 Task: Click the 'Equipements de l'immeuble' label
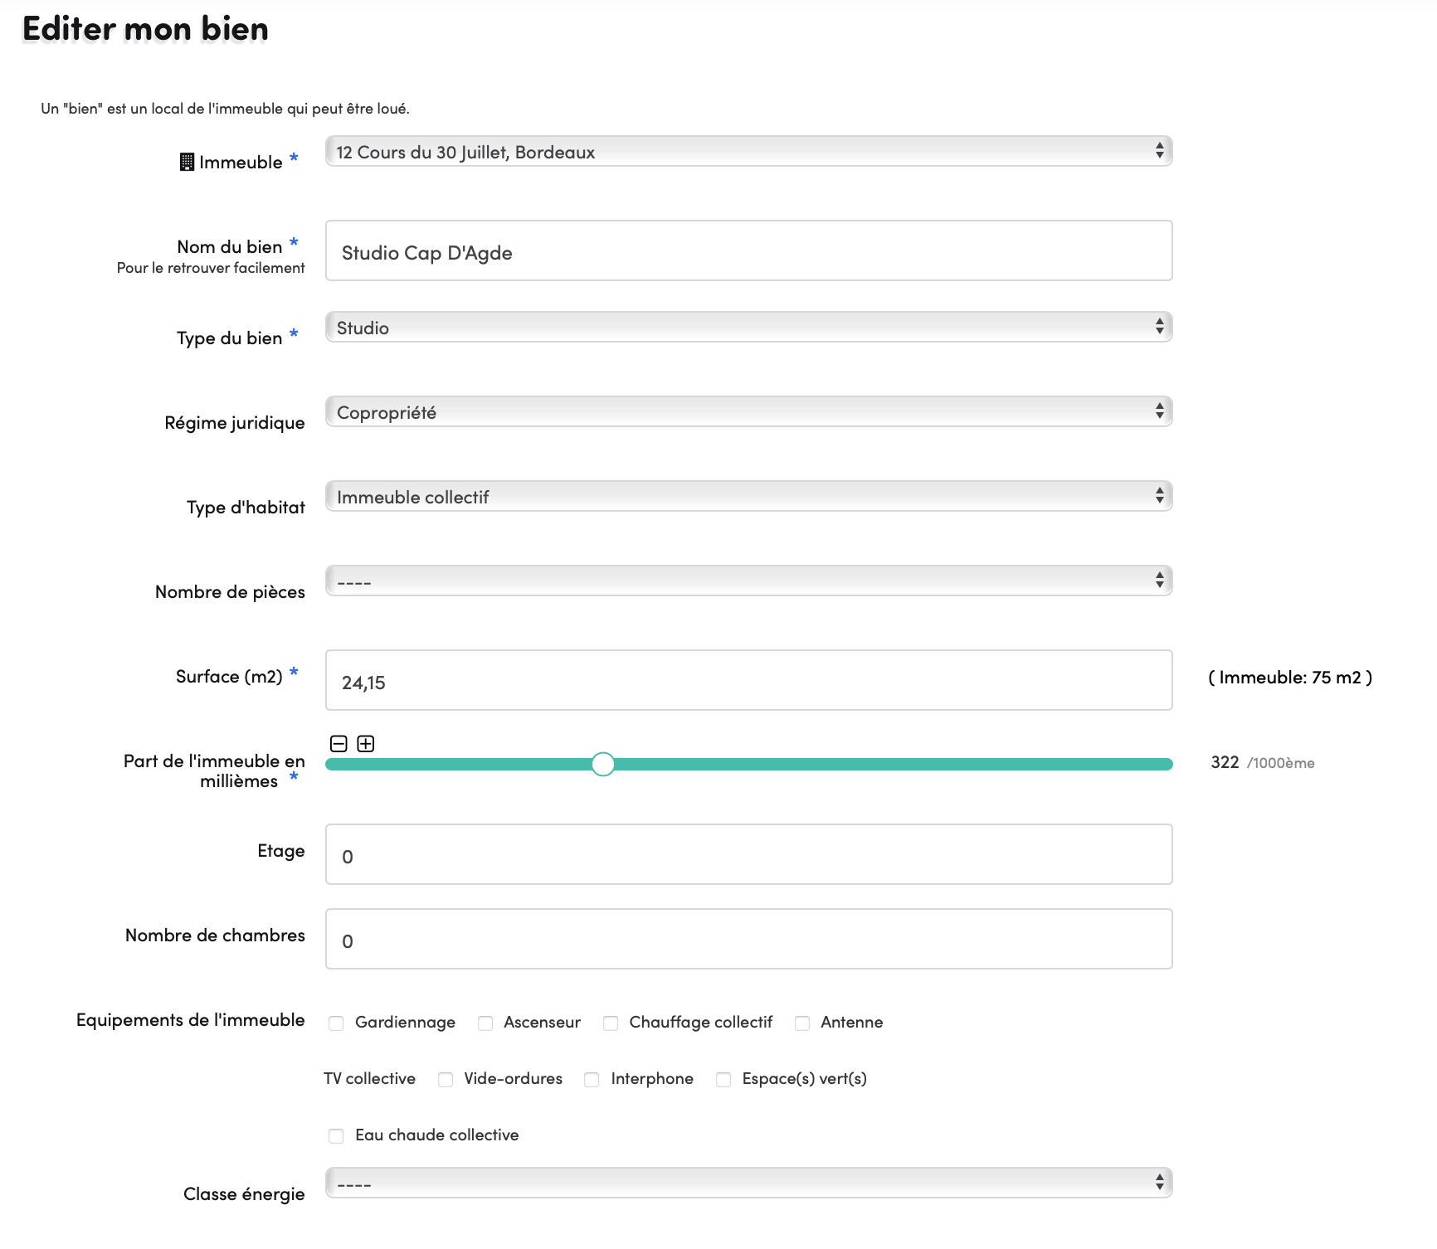tap(191, 1020)
